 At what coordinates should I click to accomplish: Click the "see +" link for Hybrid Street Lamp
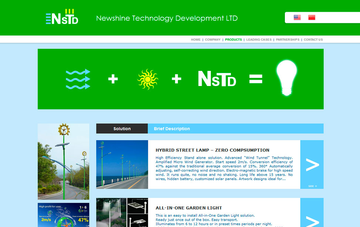[313, 186]
